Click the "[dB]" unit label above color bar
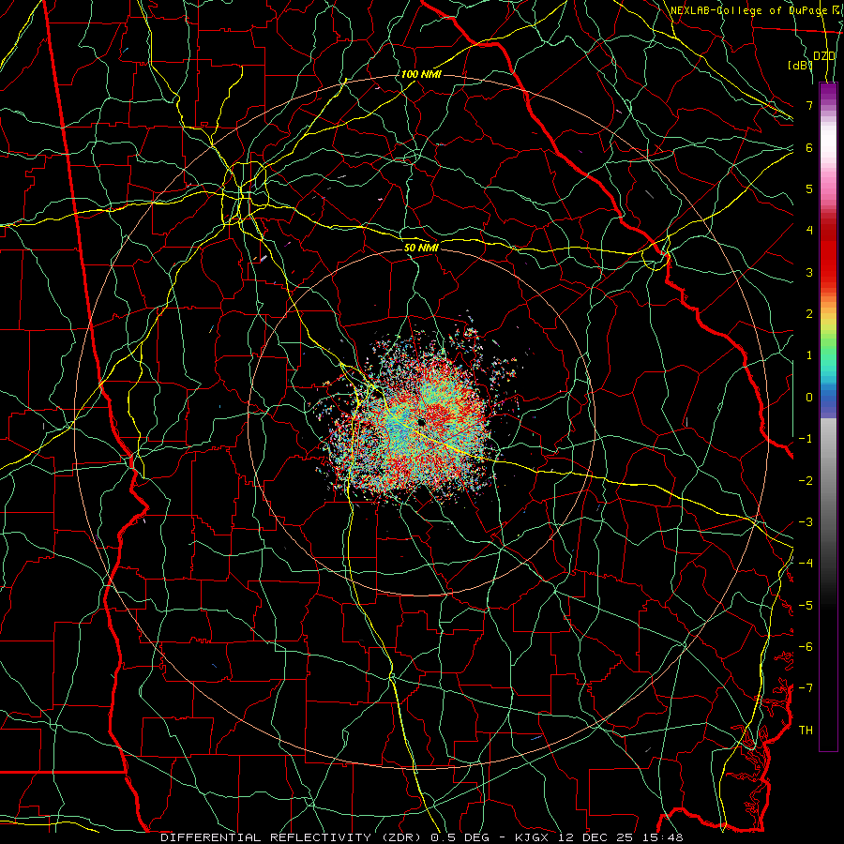The image size is (844, 844). (x=800, y=65)
